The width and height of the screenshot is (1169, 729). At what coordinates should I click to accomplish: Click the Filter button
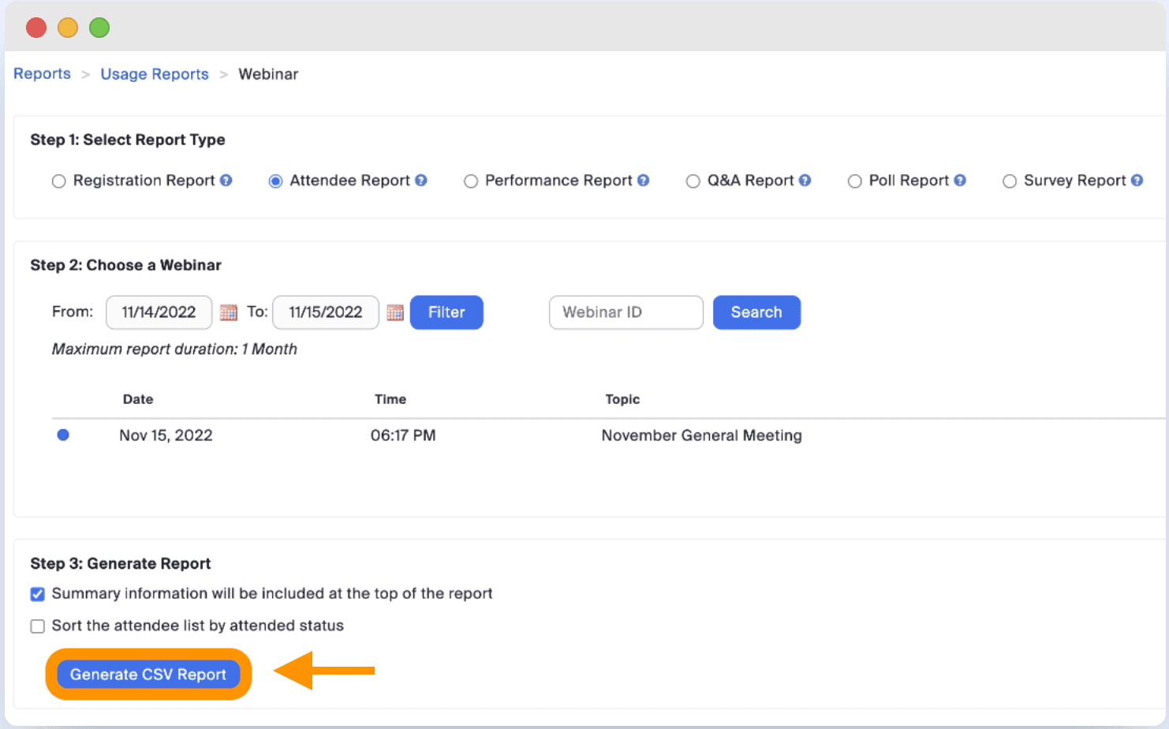446,312
